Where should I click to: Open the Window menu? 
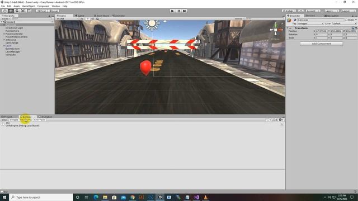(x=56, y=6)
